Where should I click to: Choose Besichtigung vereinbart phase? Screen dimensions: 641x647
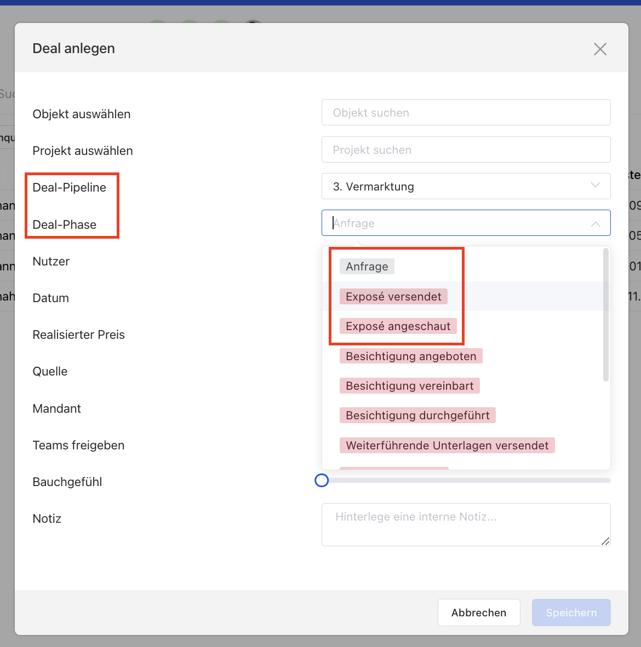[x=409, y=386]
